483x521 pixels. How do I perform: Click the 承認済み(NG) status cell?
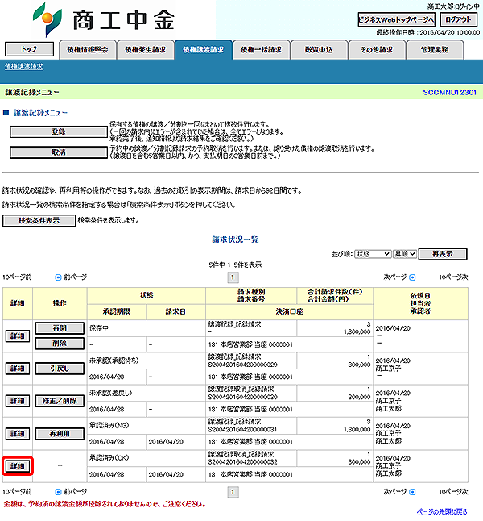point(147,426)
